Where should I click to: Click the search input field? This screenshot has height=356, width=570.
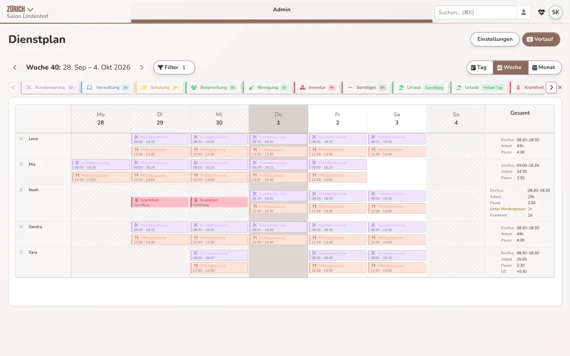pyautogui.click(x=476, y=12)
